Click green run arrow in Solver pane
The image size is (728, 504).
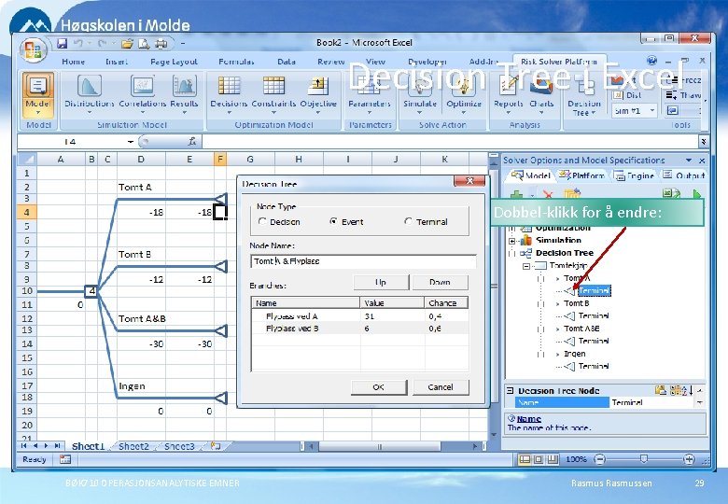pos(697,194)
